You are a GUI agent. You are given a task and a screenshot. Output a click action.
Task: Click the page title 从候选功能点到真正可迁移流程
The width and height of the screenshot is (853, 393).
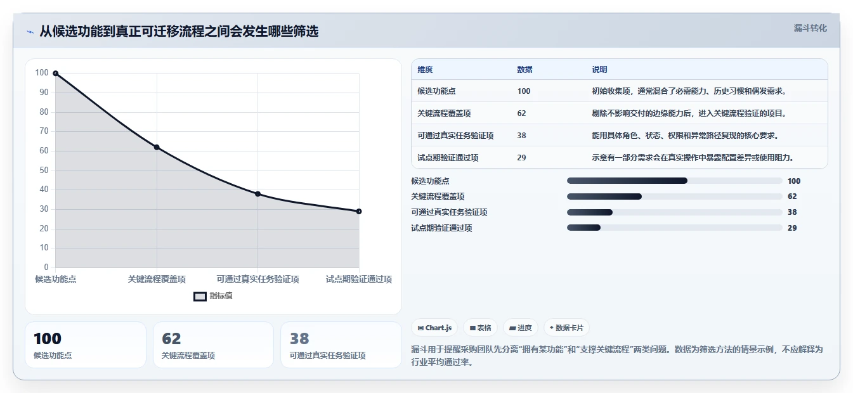click(x=179, y=31)
